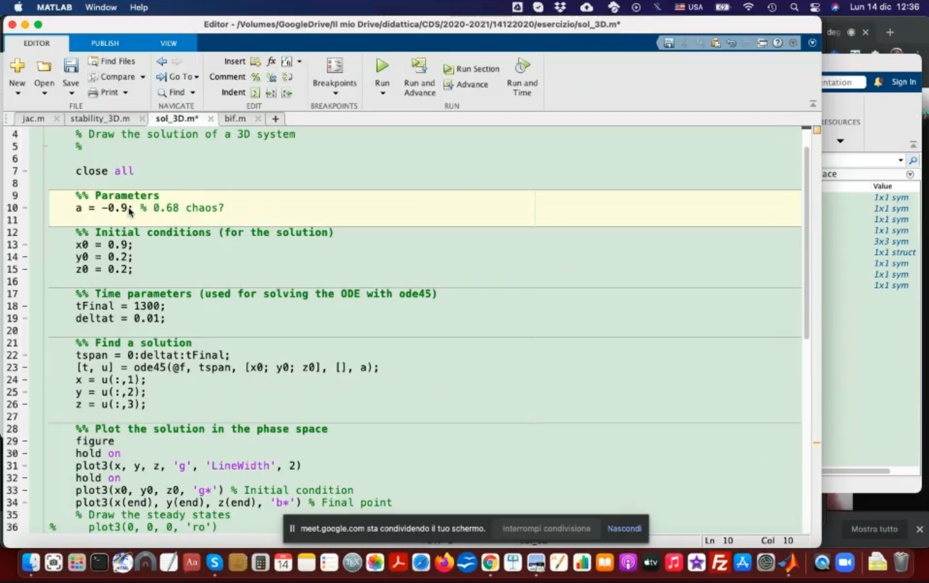Switch to the PUBLISH ribbon tab
This screenshot has height=583, width=929.
[105, 43]
